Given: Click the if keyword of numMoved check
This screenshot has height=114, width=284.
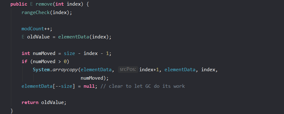Looking at the screenshot, I should click(x=24, y=61).
